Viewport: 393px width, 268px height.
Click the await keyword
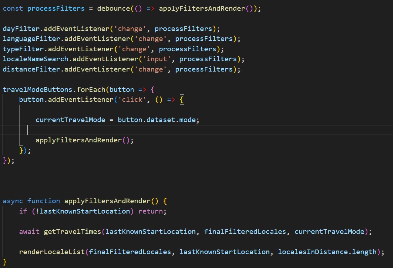click(x=29, y=231)
